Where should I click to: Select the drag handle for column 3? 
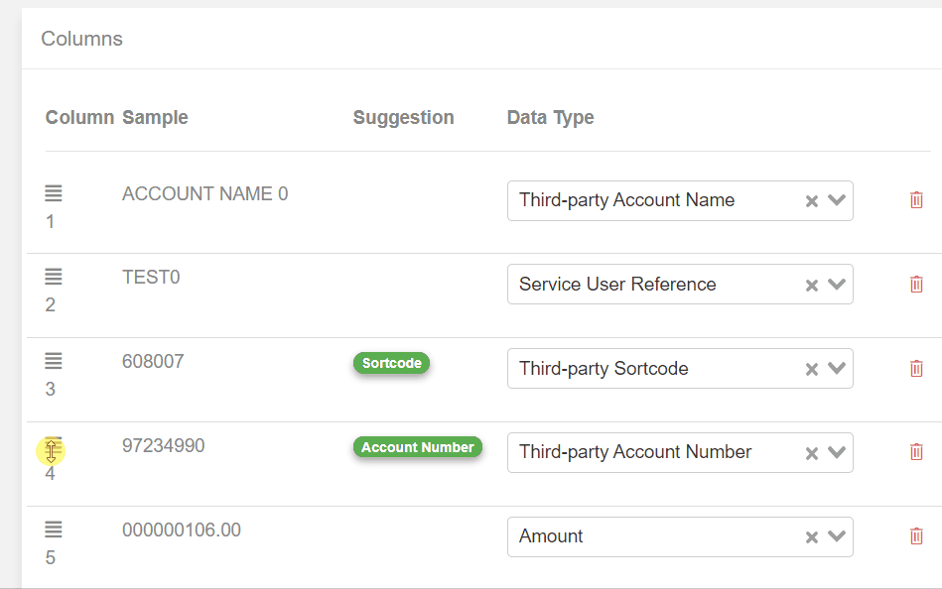(x=54, y=360)
